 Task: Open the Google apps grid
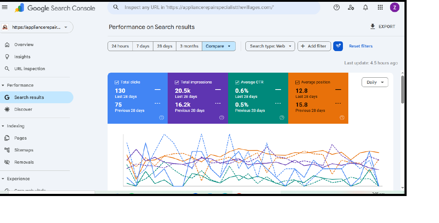coord(380,7)
